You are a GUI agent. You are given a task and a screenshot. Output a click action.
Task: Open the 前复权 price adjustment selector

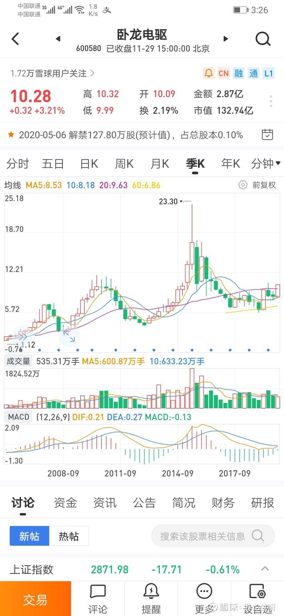264,185
